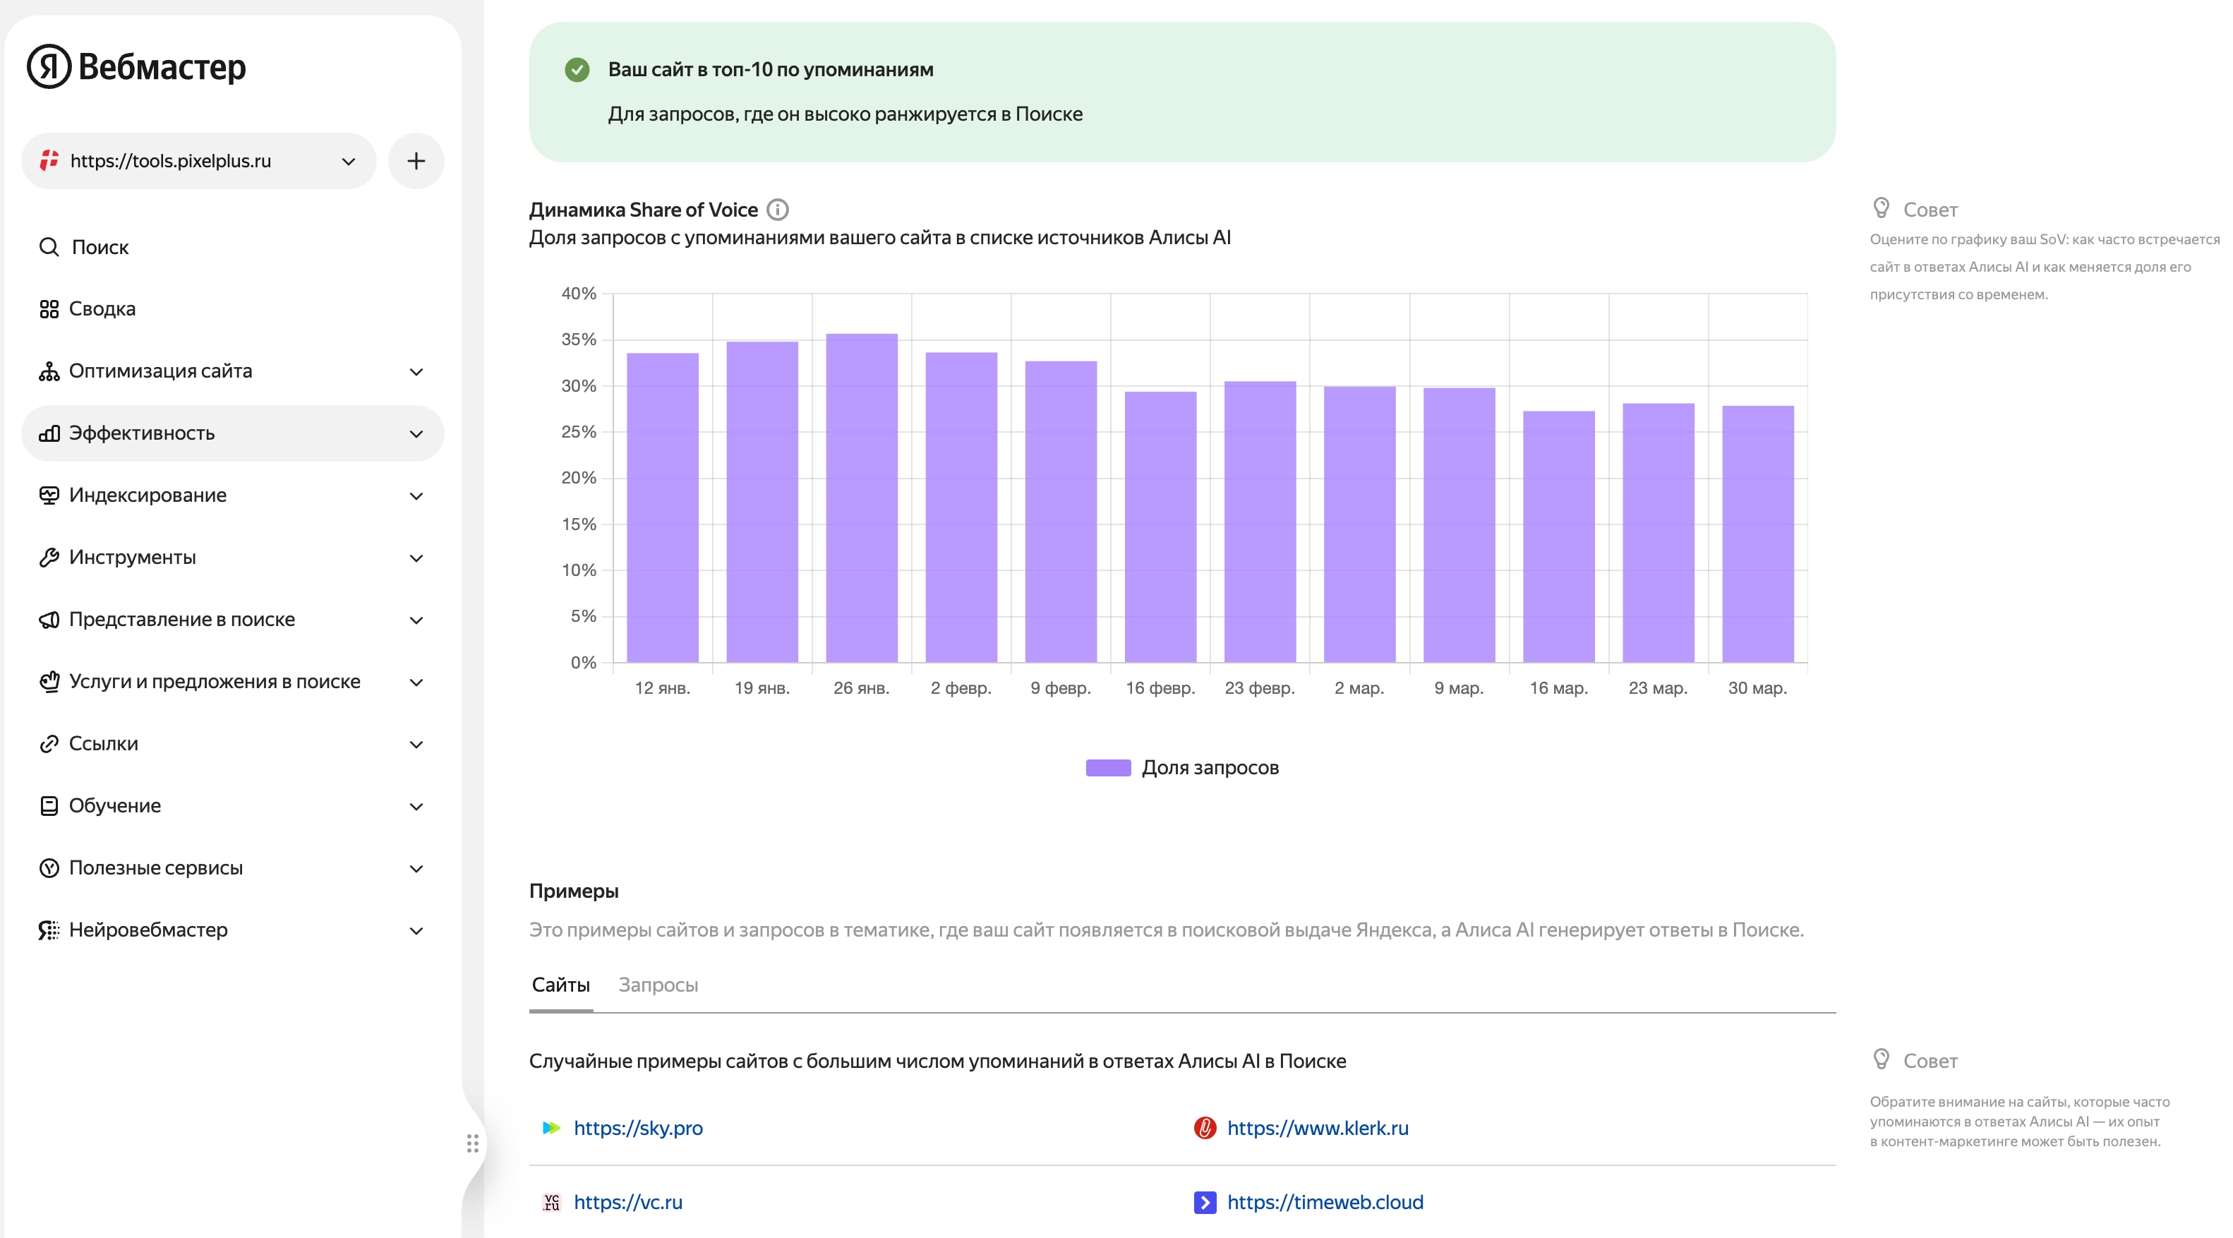The width and height of the screenshot is (2233, 1238).
Task: Click the klerk.ru favicon
Action: click(1205, 1128)
